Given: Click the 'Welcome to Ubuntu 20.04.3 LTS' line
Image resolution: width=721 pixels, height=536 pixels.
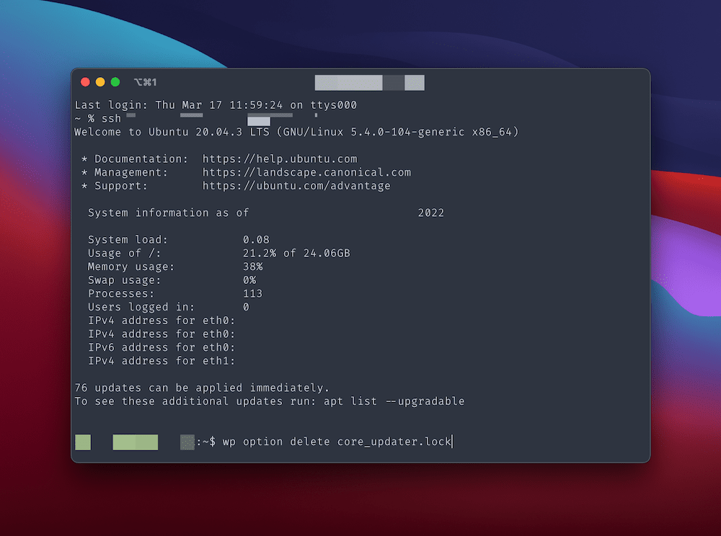Looking at the screenshot, I should click(x=296, y=133).
